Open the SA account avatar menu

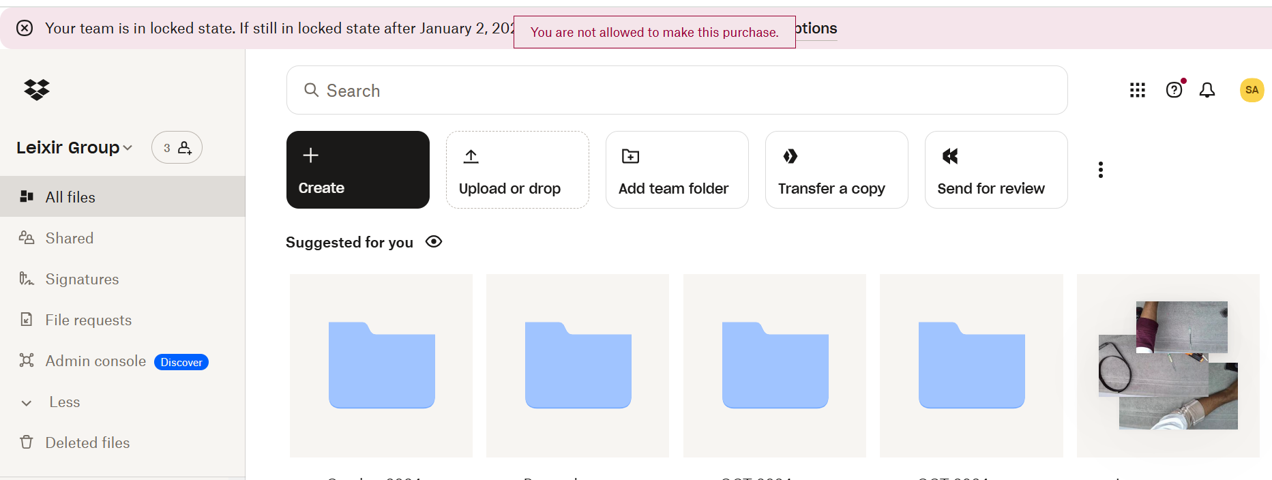tap(1252, 90)
